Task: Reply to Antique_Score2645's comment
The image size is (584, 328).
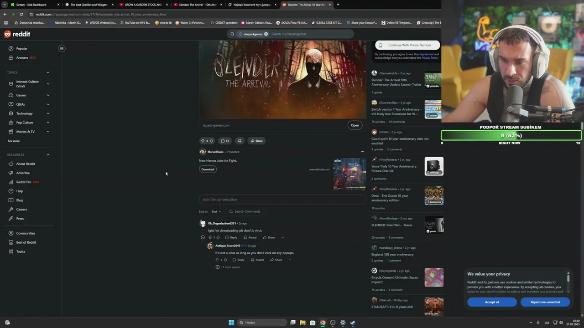Action: [x=239, y=260]
